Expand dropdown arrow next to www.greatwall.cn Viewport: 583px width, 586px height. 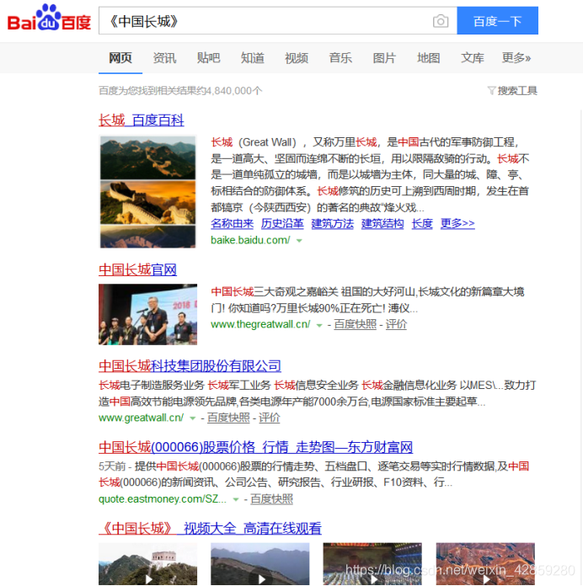pos(193,418)
